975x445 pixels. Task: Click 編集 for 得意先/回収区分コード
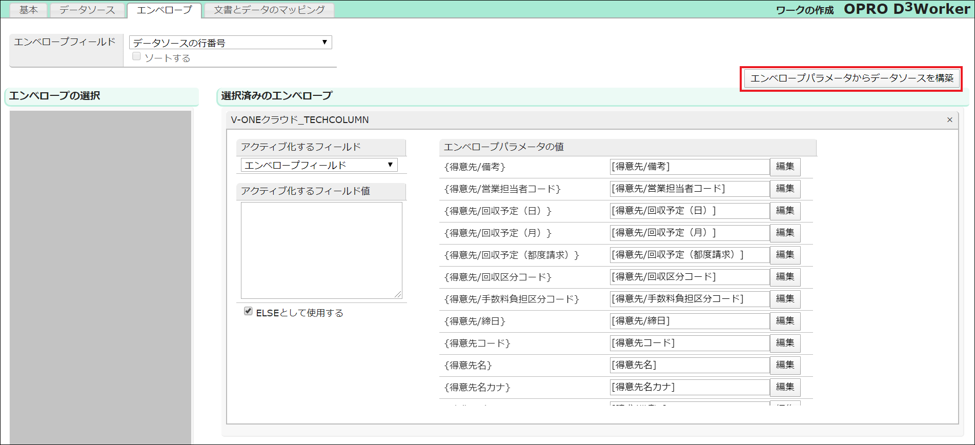(x=785, y=277)
